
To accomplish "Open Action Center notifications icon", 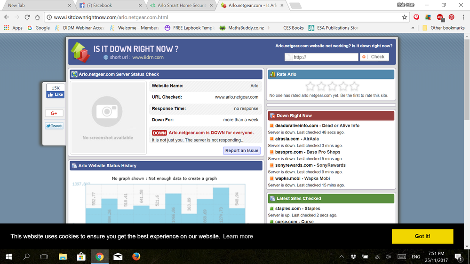I will point(458,257).
